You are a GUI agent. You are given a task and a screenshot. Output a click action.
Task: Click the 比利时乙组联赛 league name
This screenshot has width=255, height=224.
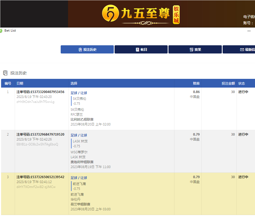point(82,120)
